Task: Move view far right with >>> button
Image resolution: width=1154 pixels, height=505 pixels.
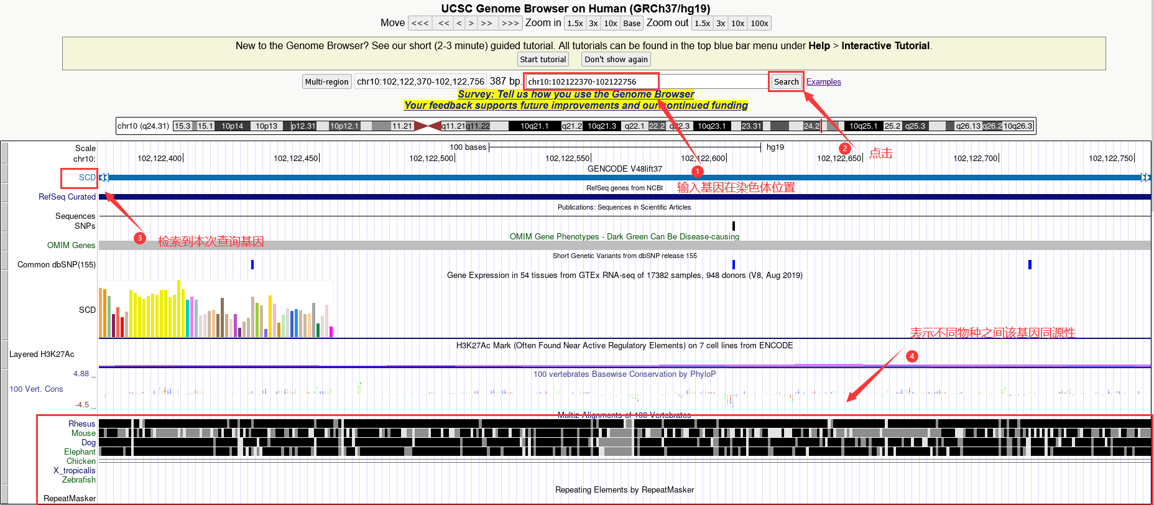Action: [510, 24]
